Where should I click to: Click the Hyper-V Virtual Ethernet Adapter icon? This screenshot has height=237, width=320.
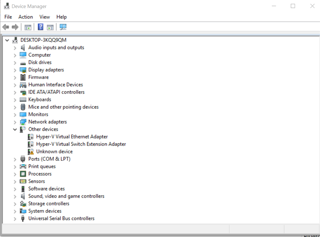(x=31, y=137)
